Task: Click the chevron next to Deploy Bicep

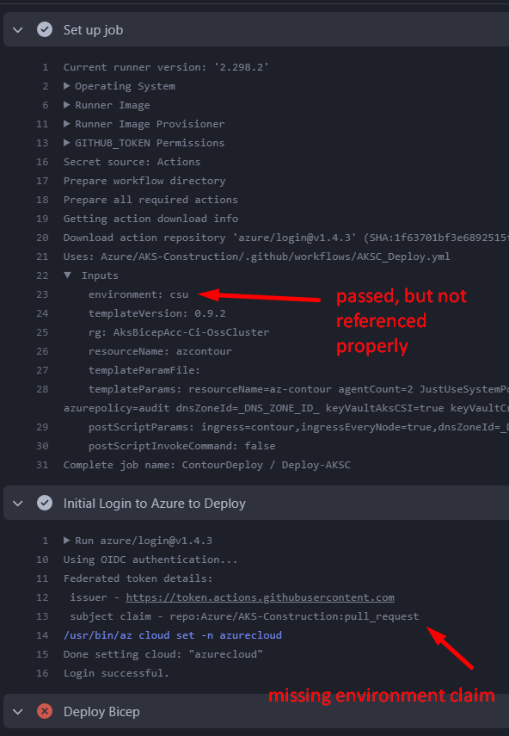Action: pyautogui.click(x=18, y=711)
